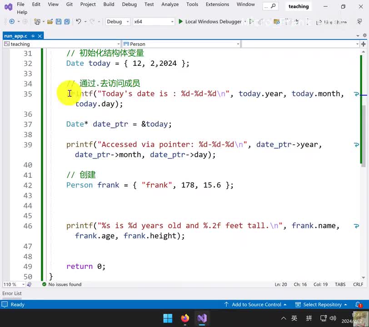Open the Extensions menu
Screen dimensions: 369x327
[217, 5]
